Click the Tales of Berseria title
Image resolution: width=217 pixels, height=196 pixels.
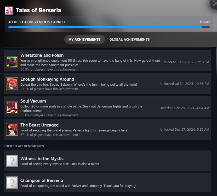pos(38,10)
